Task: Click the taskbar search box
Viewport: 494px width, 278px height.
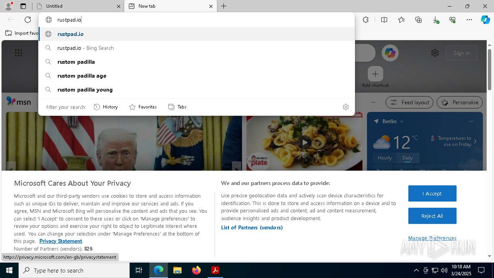Action: pos(74,270)
